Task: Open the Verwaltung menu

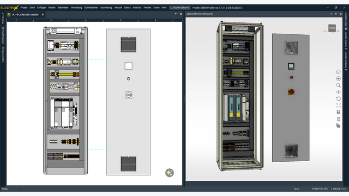Action: [76, 8]
